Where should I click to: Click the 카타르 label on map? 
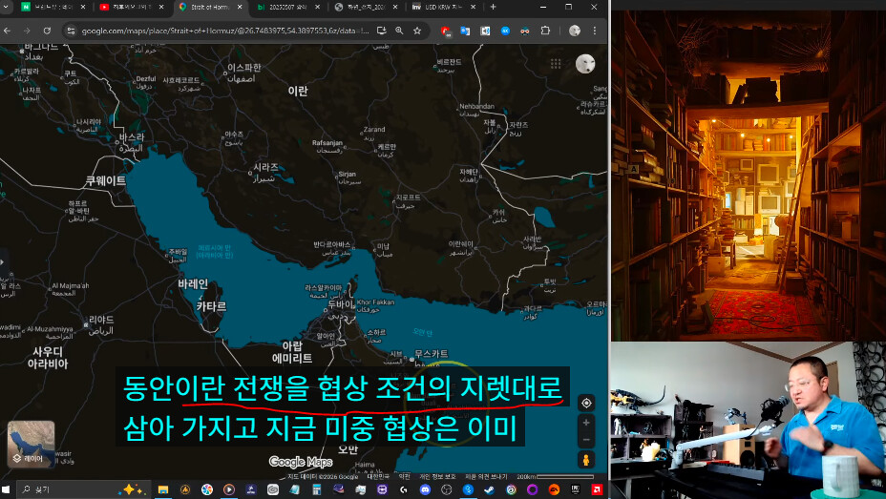211,306
